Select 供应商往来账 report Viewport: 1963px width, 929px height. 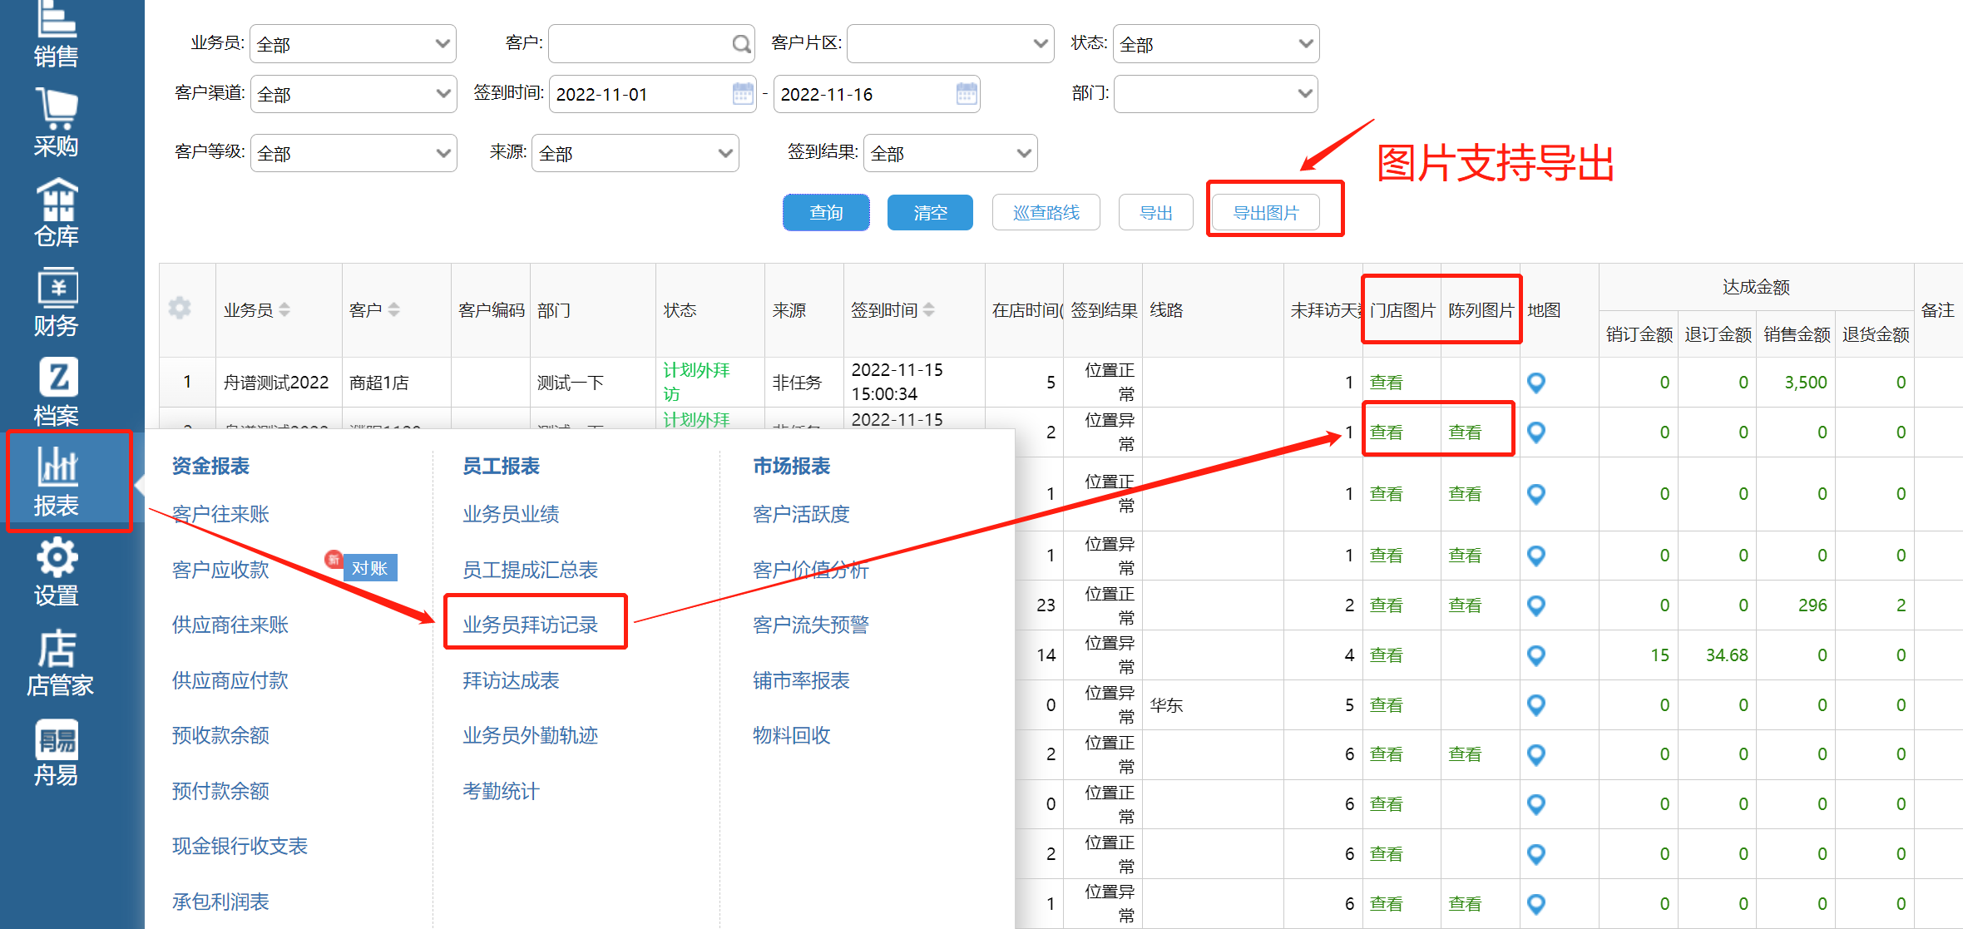tap(230, 625)
